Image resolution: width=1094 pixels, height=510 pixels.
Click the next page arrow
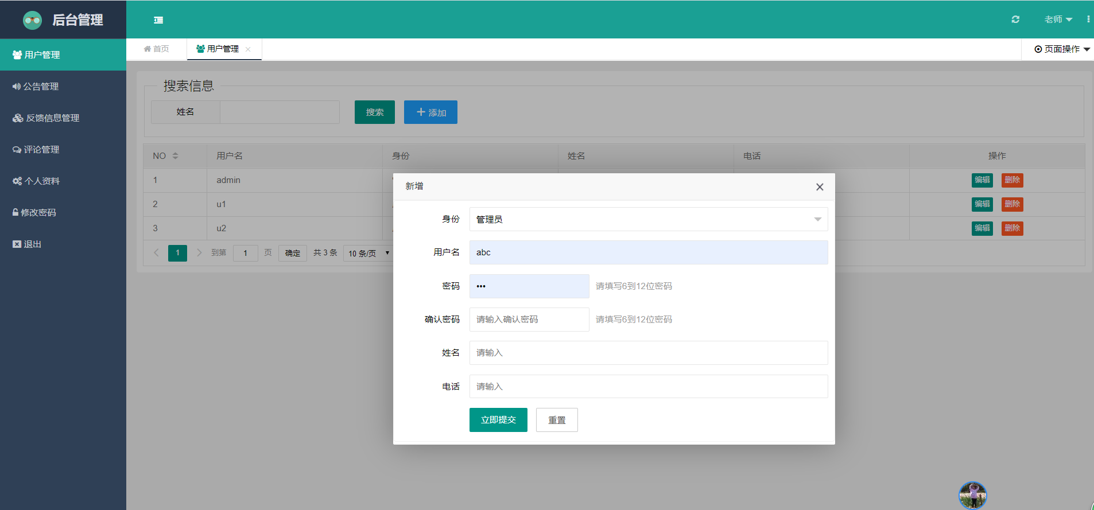click(199, 252)
